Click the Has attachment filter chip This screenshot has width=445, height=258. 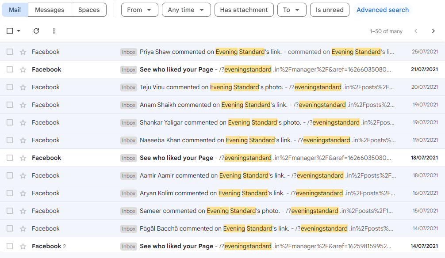click(244, 9)
